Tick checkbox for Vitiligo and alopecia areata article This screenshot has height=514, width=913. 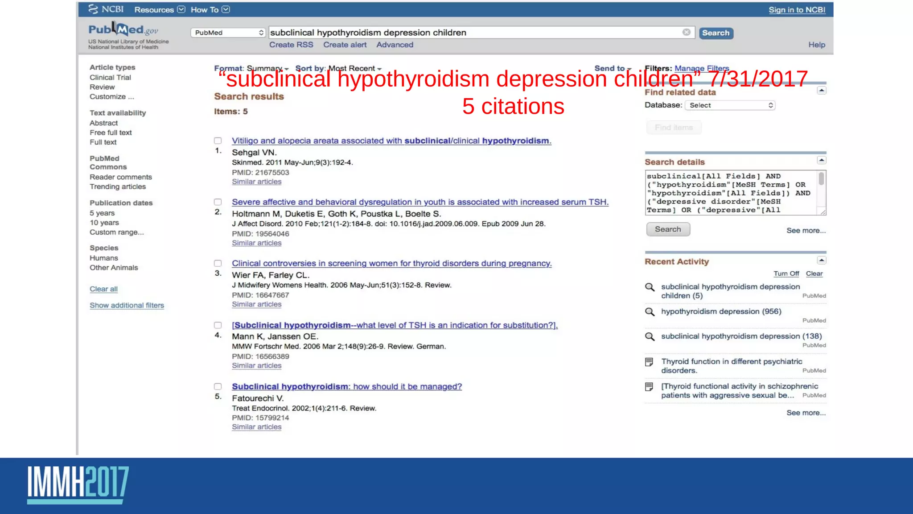pyautogui.click(x=218, y=141)
